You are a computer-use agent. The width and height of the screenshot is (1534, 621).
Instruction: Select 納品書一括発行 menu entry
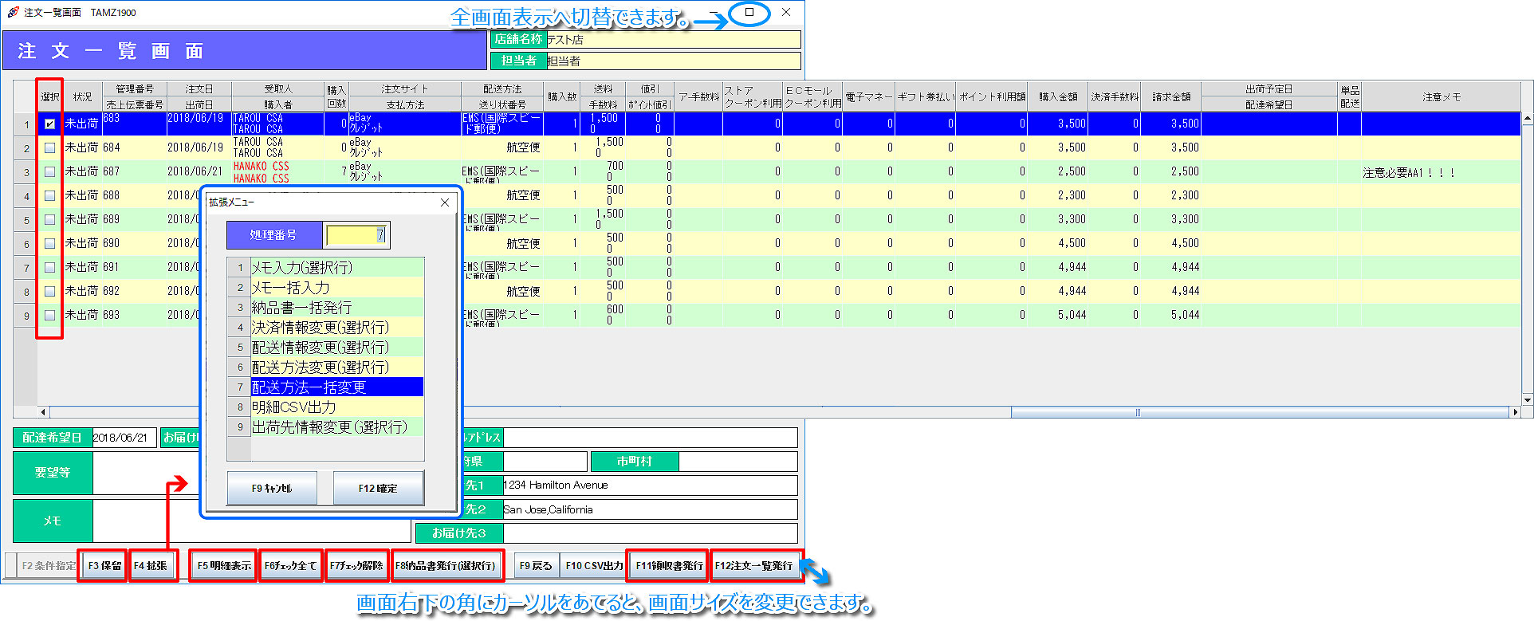click(x=336, y=308)
